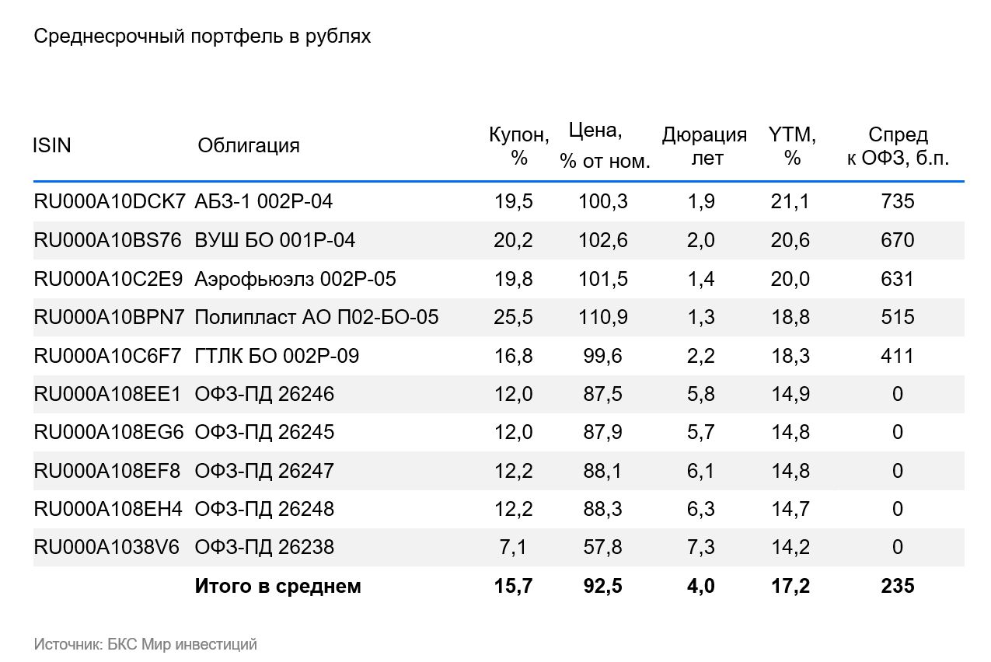Click the ГТЛК БО 002Р-09 bond name
Viewport: 991px width, 662px height.
point(277,356)
